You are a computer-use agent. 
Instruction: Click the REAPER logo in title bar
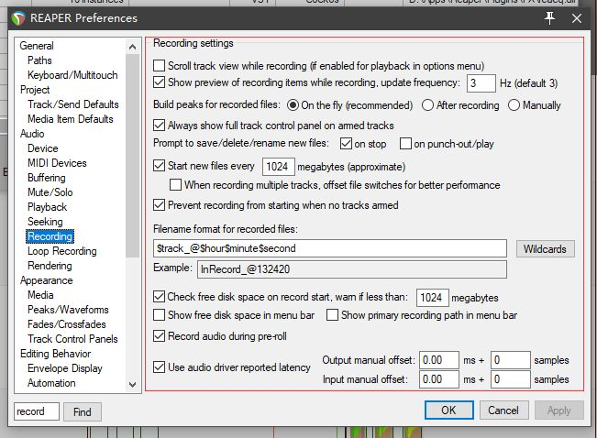[x=18, y=18]
